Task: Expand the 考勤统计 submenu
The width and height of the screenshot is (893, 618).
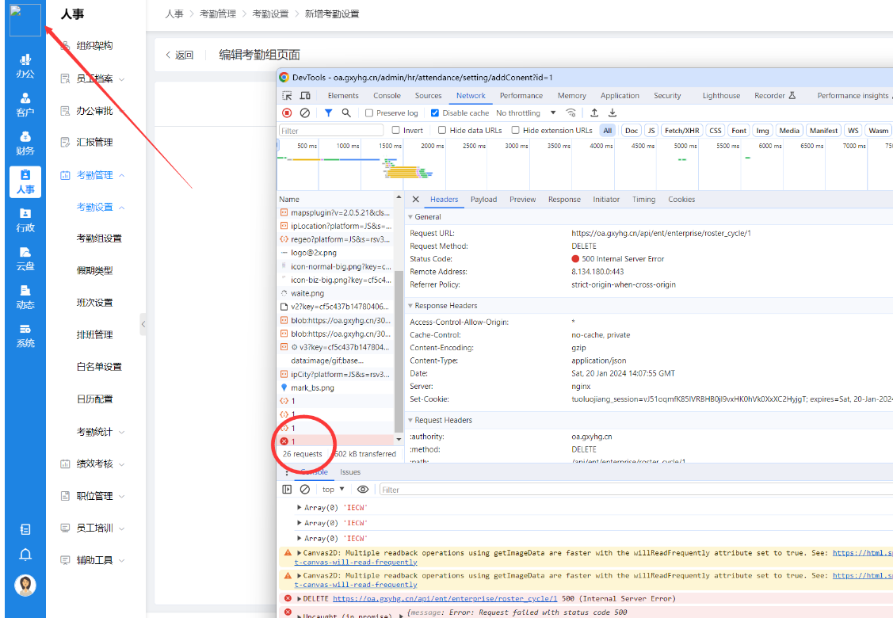Action: point(101,432)
